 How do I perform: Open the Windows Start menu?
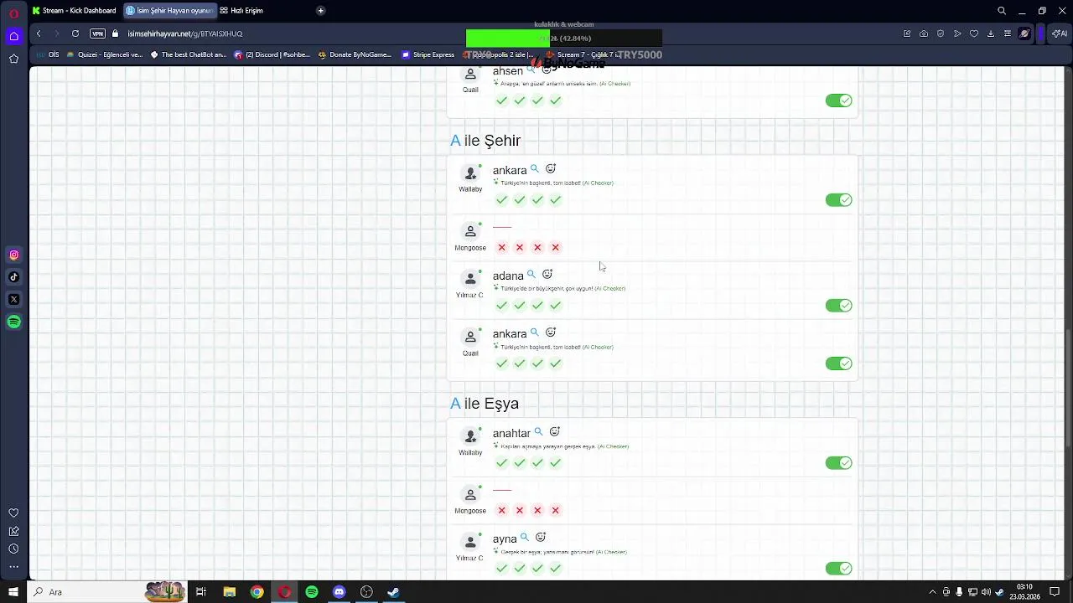[13, 592]
